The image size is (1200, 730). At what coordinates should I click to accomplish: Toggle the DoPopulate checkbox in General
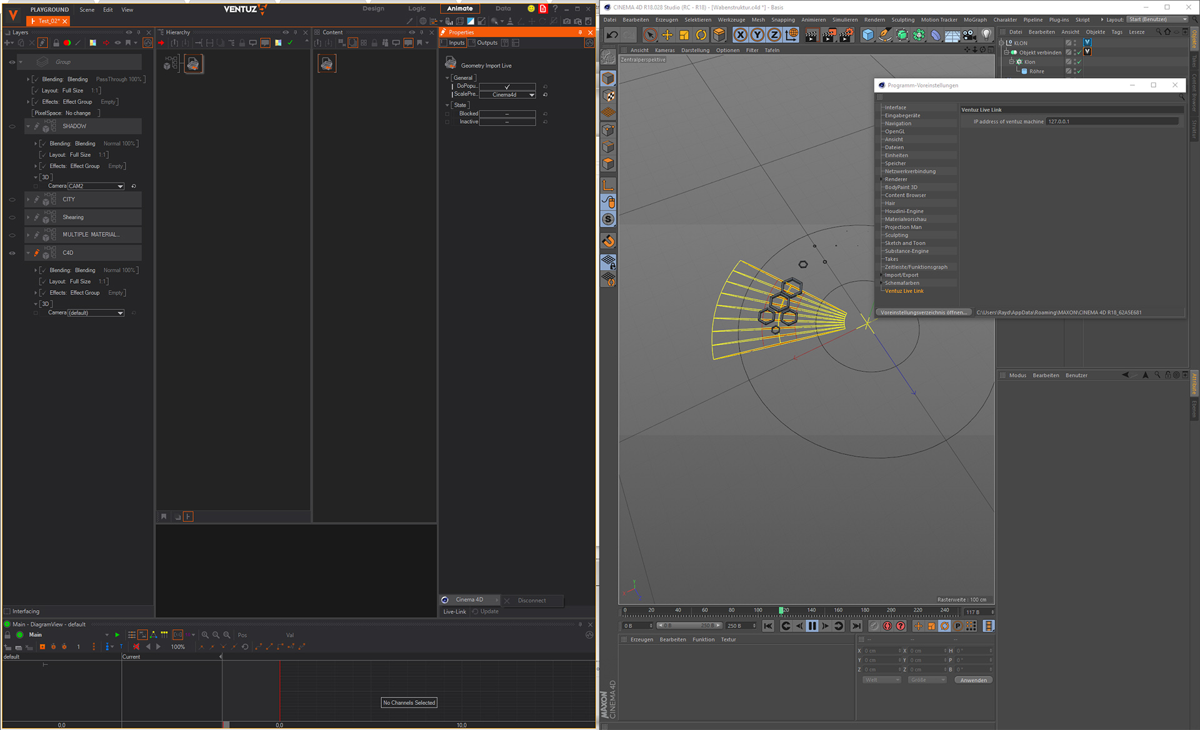pos(507,86)
